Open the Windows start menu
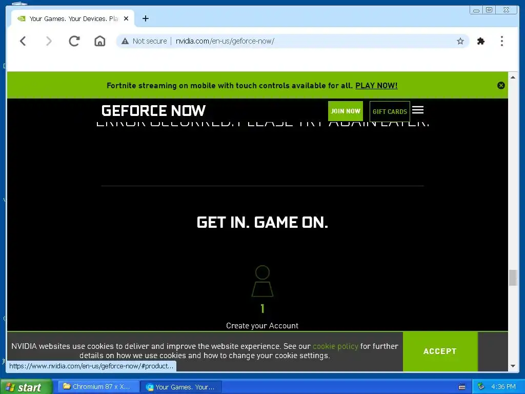 tap(26, 387)
